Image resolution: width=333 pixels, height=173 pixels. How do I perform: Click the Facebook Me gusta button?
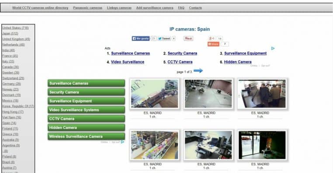point(141,38)
